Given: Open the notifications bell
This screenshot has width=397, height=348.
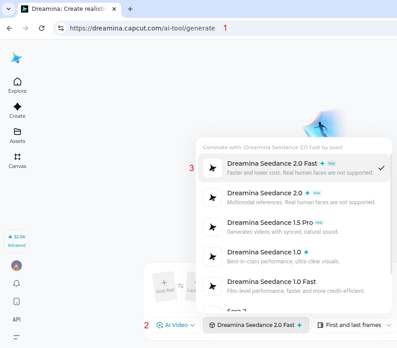Looking at the screenshot, I should tap(17, 284).
